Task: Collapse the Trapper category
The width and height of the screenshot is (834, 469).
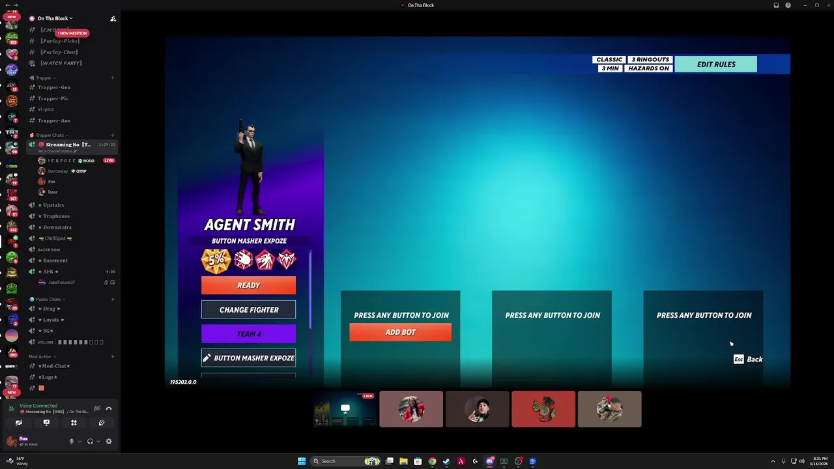Action: [44, 78]
